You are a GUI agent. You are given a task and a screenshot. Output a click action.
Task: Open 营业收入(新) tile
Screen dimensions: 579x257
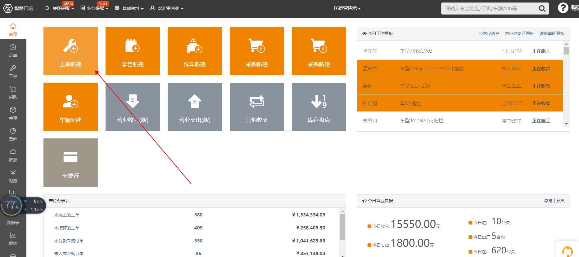[x=133, y=107]
